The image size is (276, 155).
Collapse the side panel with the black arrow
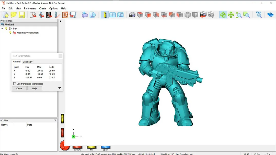click(x=60, y=21)
